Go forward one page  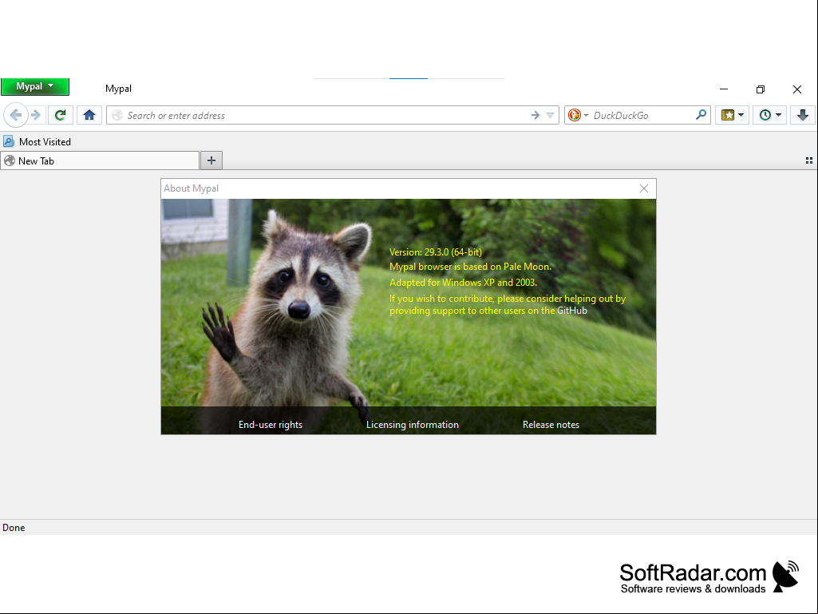(x=35, y=115)
